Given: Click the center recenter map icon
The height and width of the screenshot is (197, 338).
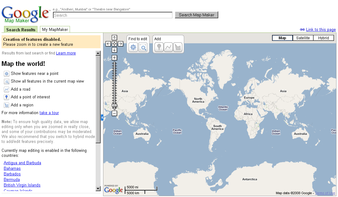Looking at the screenshot, I should pos(114,44).
